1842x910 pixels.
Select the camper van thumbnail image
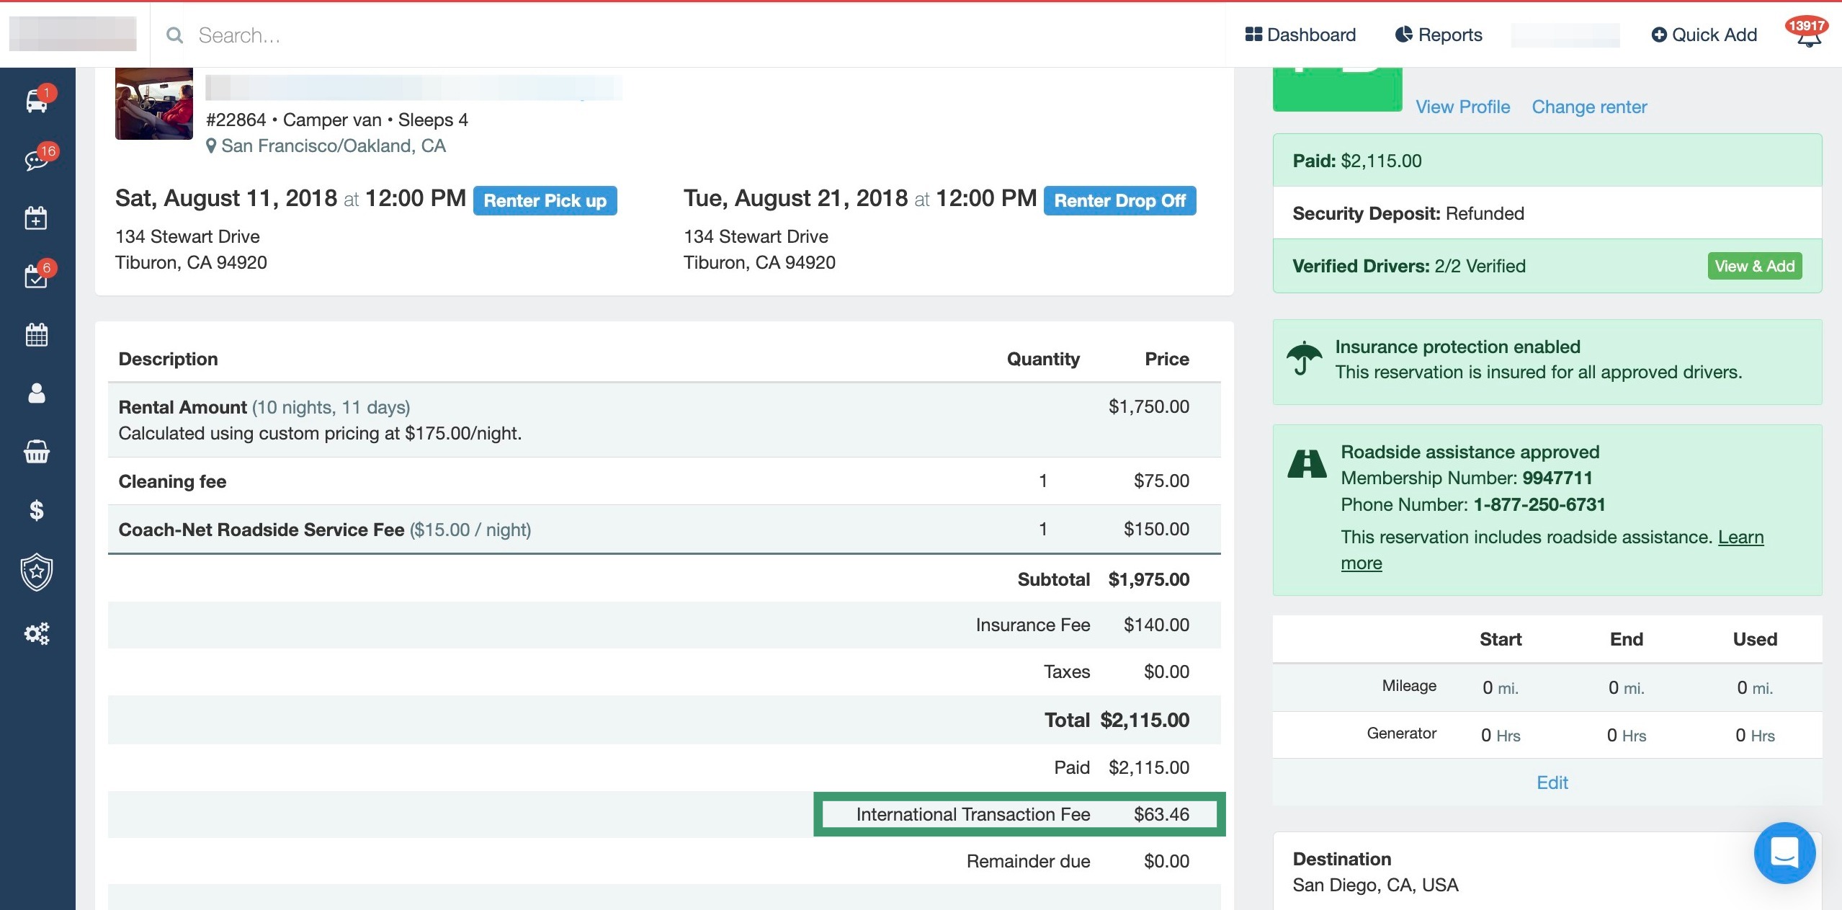[153, 106]
